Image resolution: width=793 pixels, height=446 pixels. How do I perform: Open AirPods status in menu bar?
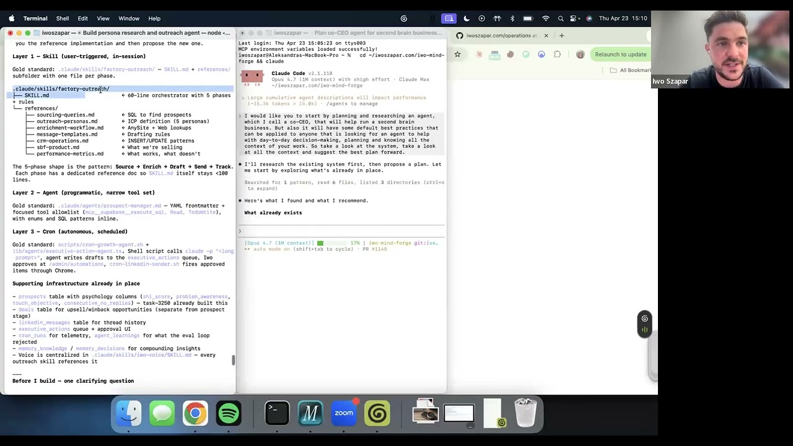tap(497, 19)
